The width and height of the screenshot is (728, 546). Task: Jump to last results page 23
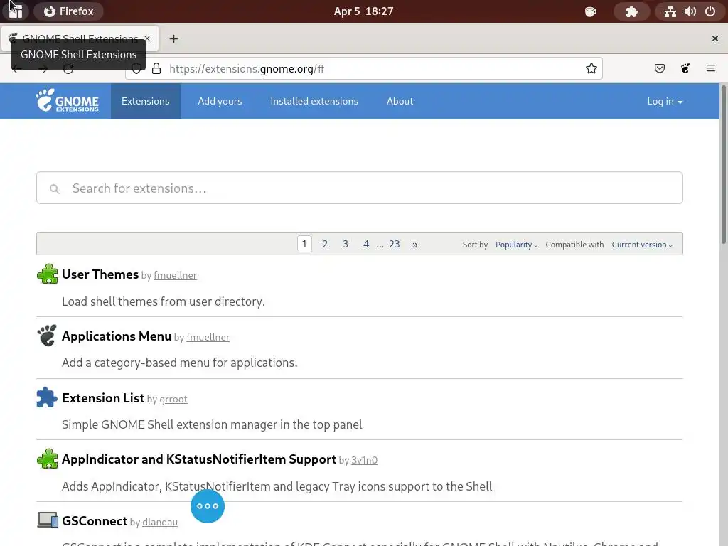coord(394,245)
